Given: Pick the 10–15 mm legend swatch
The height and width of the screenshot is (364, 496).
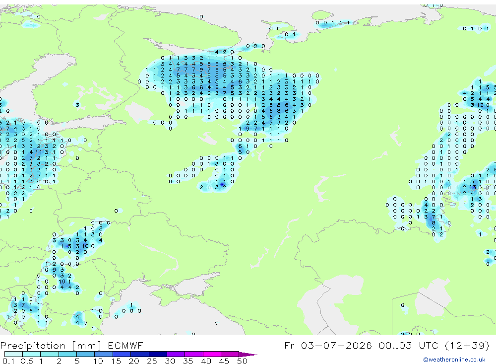Looking at the screenshot, I should pos(104,354).
